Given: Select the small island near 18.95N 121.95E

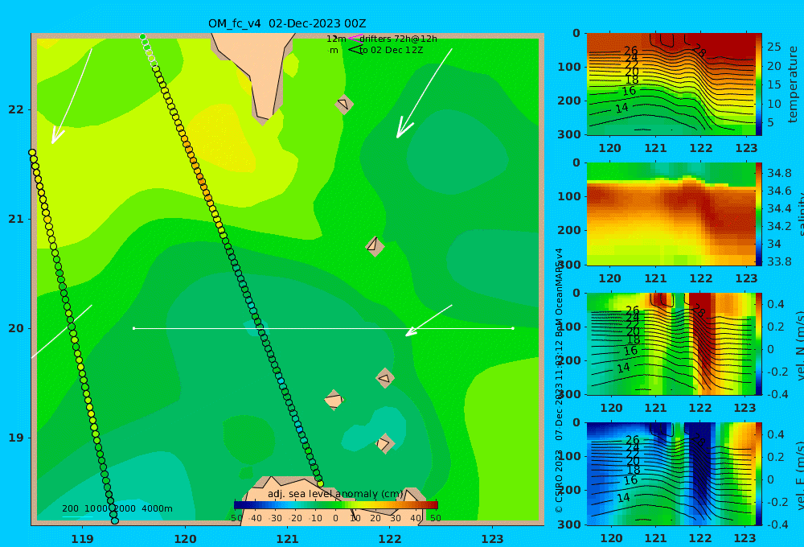Looking at the screenshot, I should tap(384, 443).
